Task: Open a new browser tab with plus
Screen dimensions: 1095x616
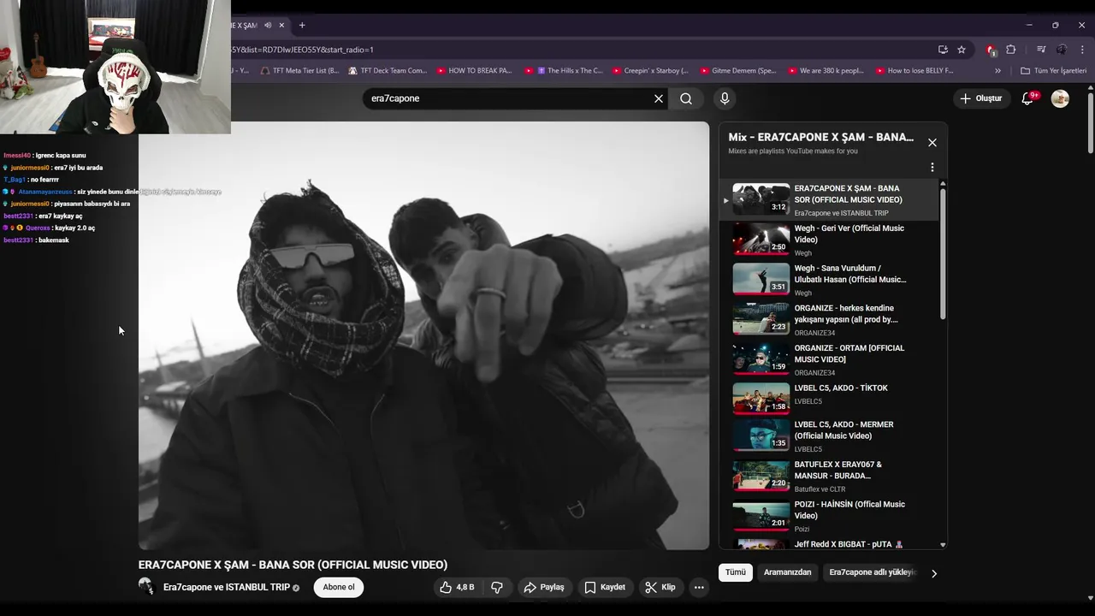Action: click(302, 25)
